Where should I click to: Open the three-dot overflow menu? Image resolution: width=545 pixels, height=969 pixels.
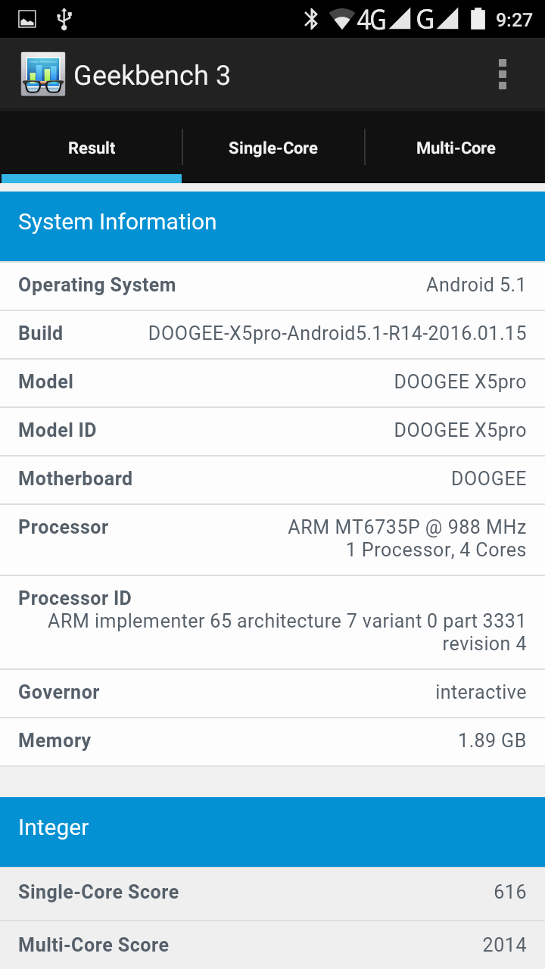502,75
